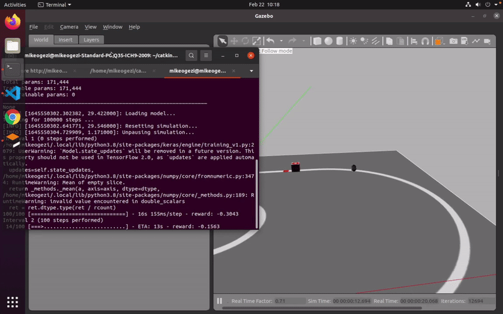Start video recording icon

(x=487, y=41)
